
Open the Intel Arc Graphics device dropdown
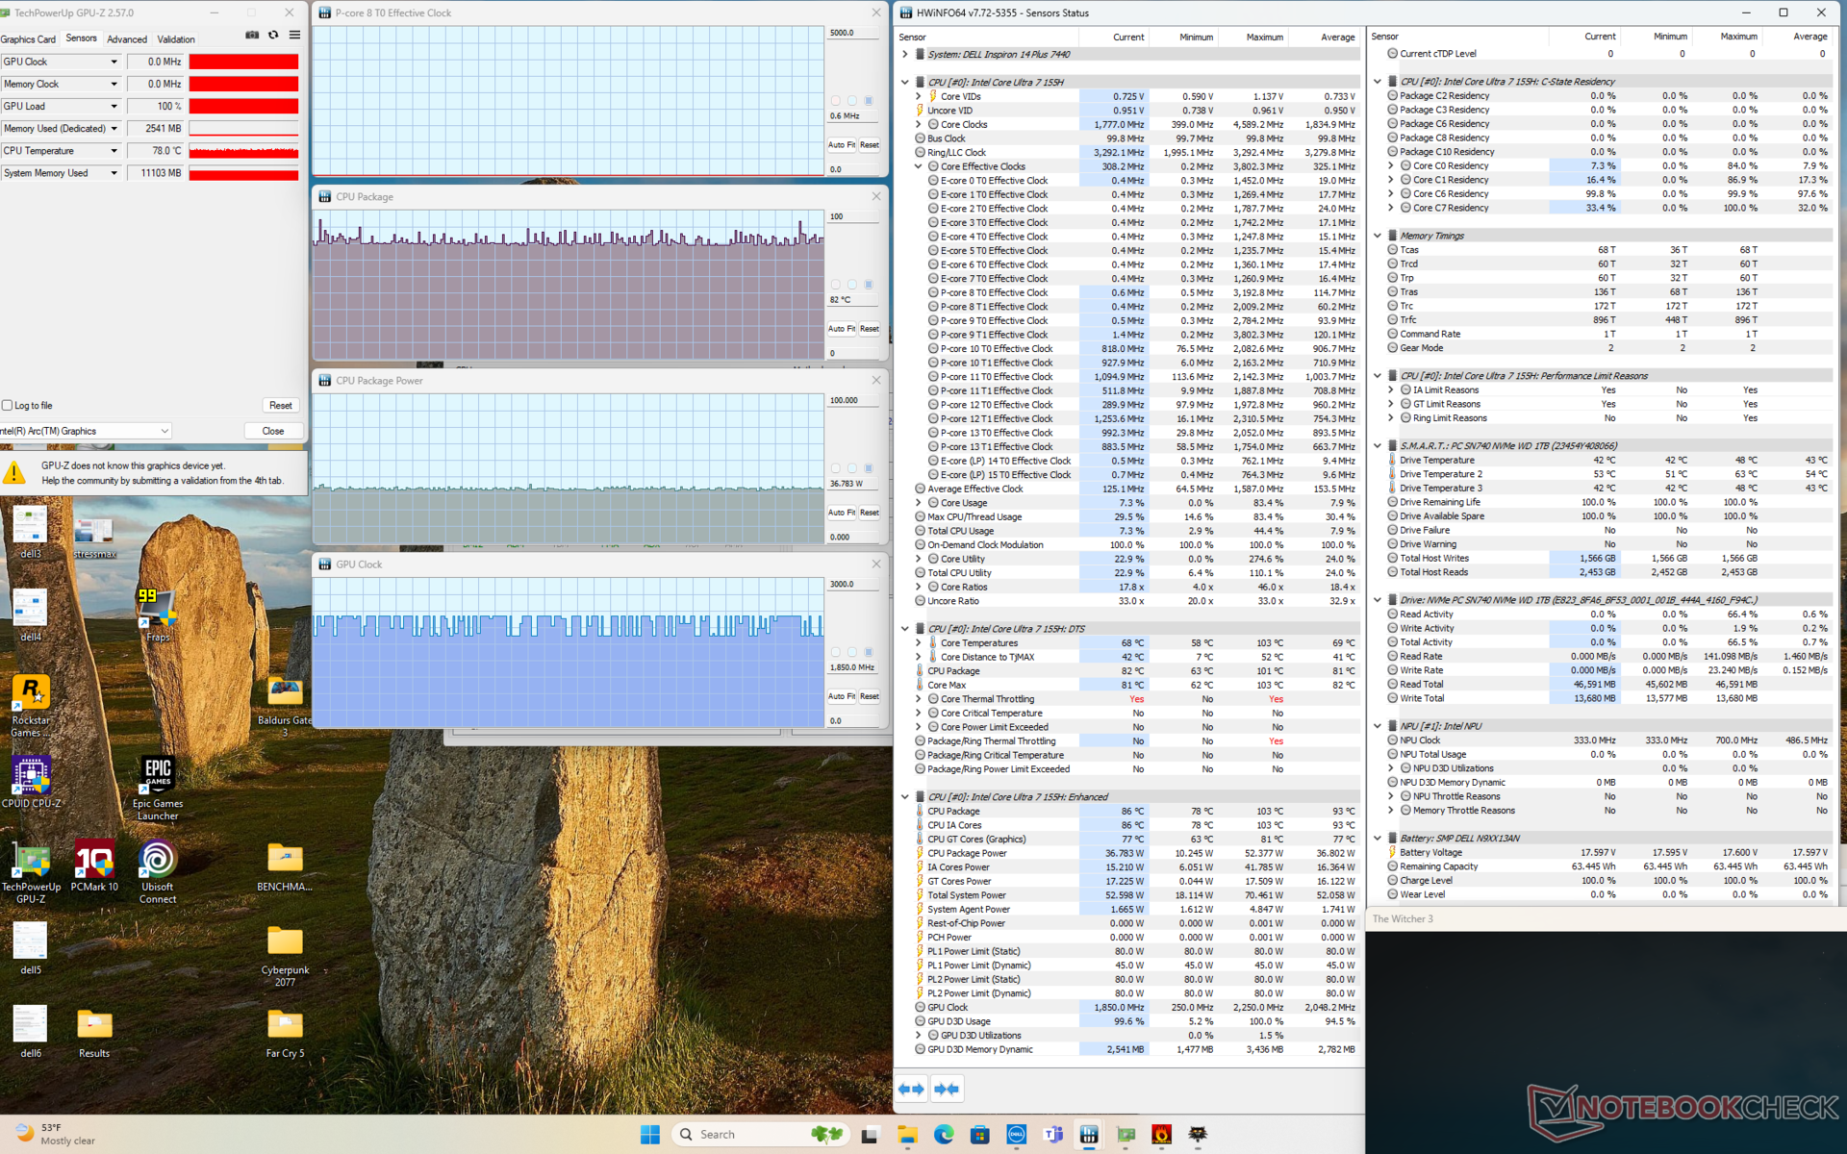[164, 431]
